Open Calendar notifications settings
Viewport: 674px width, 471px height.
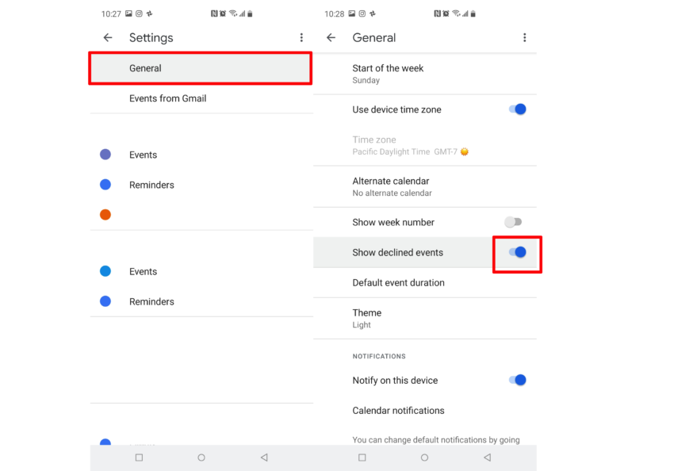[x=425, y=411]
